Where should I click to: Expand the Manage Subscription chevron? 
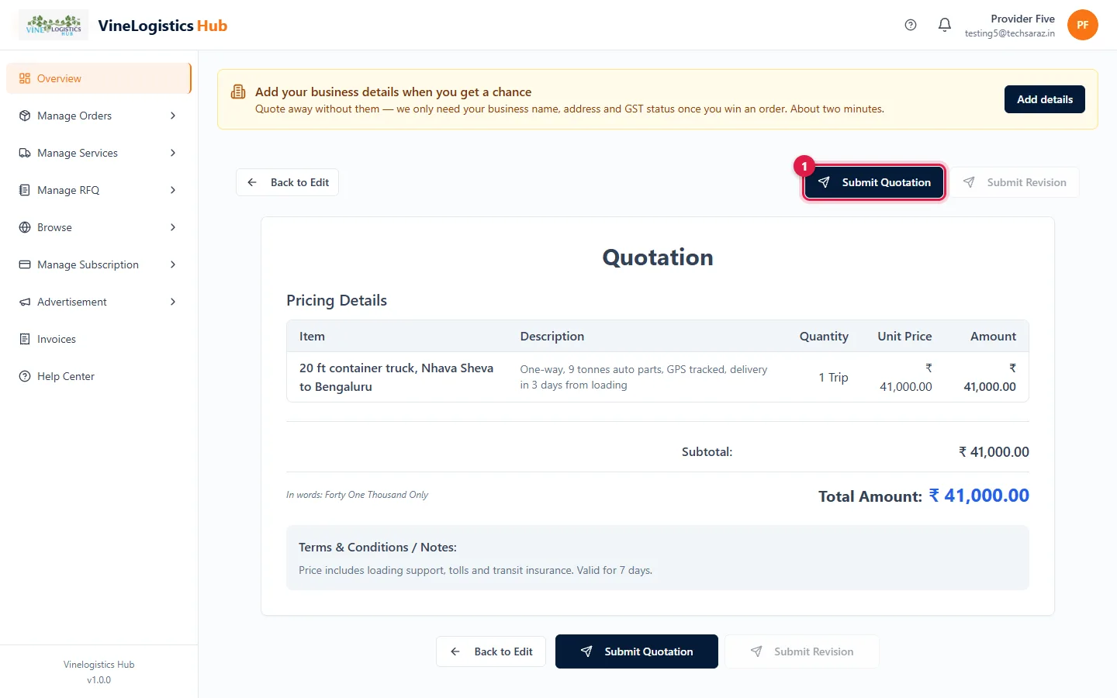[173, 264]
